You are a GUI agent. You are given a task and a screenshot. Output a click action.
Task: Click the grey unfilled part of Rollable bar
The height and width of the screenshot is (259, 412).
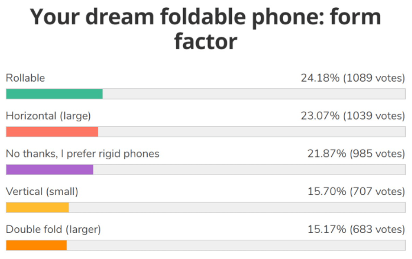coord(253,94)
